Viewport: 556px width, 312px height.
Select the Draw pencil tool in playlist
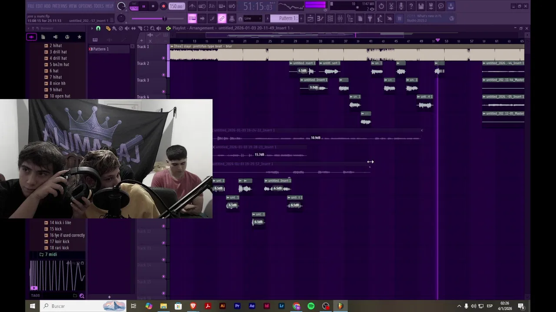108,28
